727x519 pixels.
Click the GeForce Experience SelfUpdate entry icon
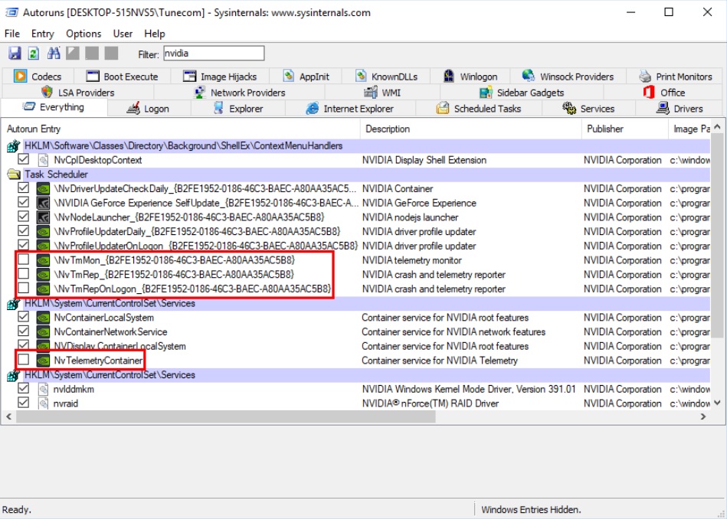point(43,203)
